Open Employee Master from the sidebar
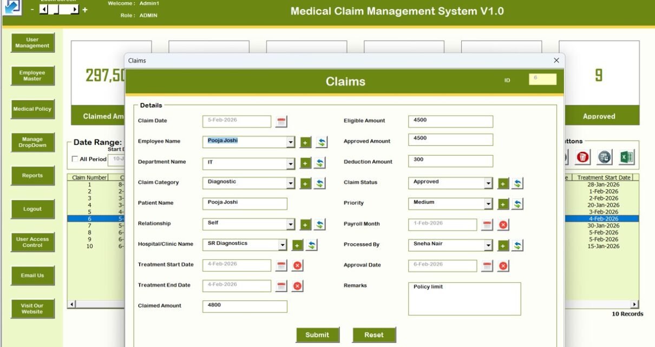Viewport: 655px width, 347px height. tap(32, 76)
